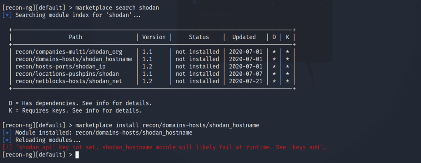The width and height of the screenshot is (421, 163).
Task: Click the recon/companies-multi/shodan_org path row
Action: [x=69, y=51]
